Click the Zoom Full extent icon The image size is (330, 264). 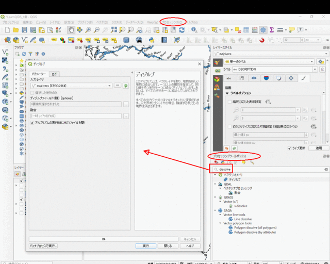tap(113, 30)
